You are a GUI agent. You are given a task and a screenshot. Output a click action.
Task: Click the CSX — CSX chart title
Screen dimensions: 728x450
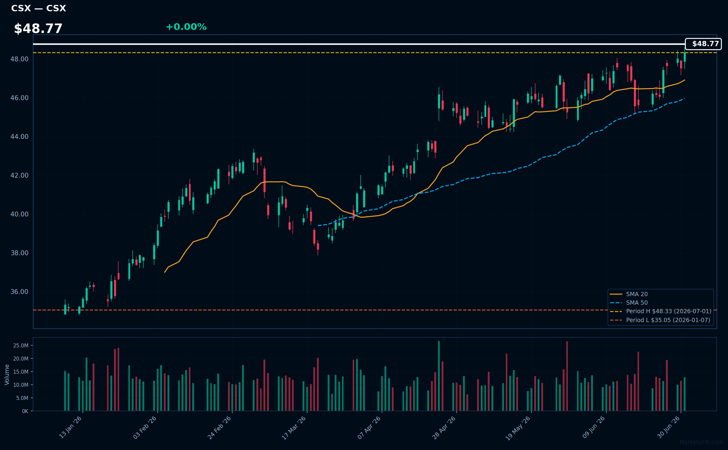point(39,8)
